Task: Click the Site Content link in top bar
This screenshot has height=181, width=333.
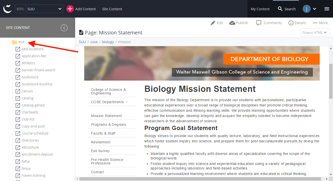Action: click(x=112, y=9)
